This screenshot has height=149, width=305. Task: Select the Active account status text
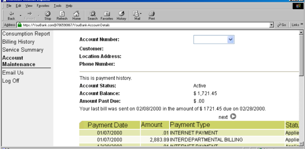click(x=200, y=86)
